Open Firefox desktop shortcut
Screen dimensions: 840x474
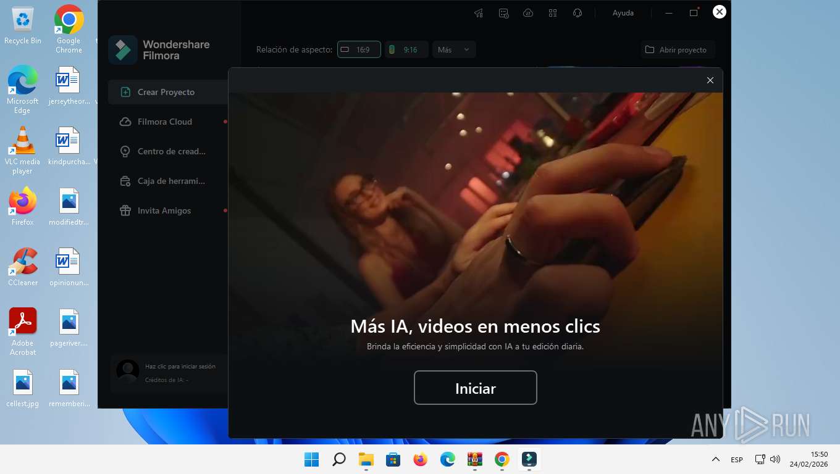[x=23, y=206]
